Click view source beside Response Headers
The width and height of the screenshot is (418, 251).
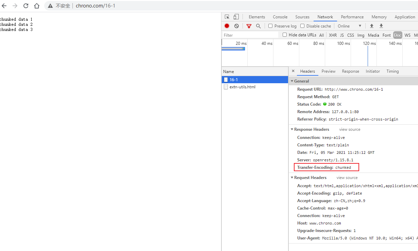(350, 129)
